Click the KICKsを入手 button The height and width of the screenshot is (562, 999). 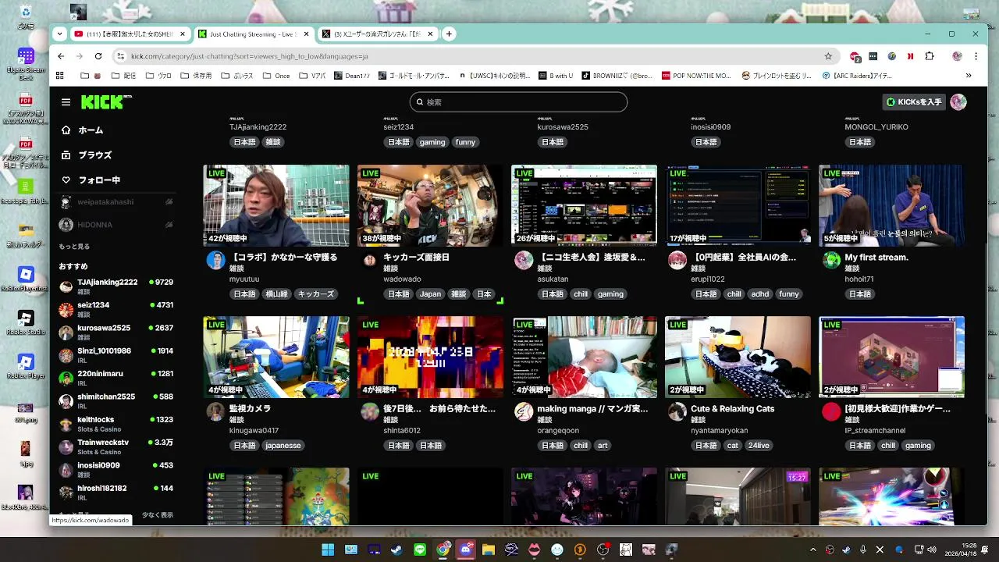tap(913, 102)
